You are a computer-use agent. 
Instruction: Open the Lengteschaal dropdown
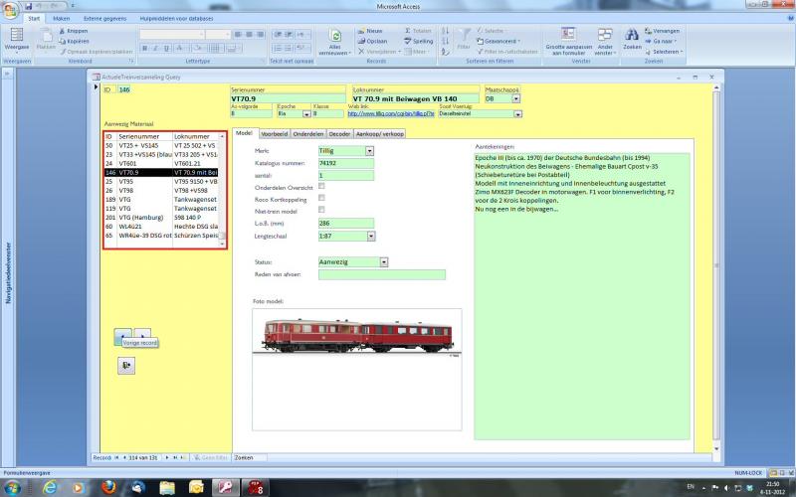click(x=371, y=236)
